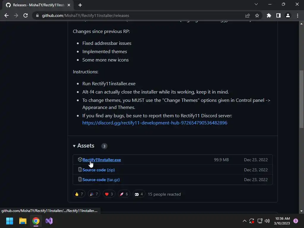Show hidden system tray icons chevron

[x=245, y=221]
